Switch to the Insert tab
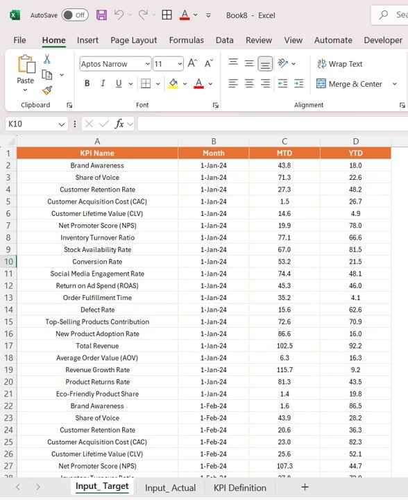Image resolution: width=408 pixels, height=500 pixels. 87,40
